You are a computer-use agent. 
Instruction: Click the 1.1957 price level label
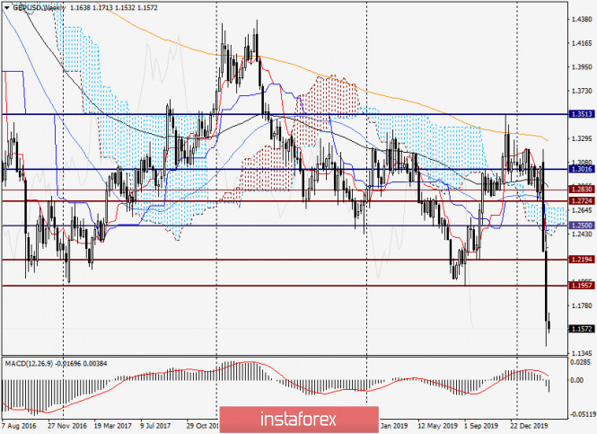(x=582, y=285)
